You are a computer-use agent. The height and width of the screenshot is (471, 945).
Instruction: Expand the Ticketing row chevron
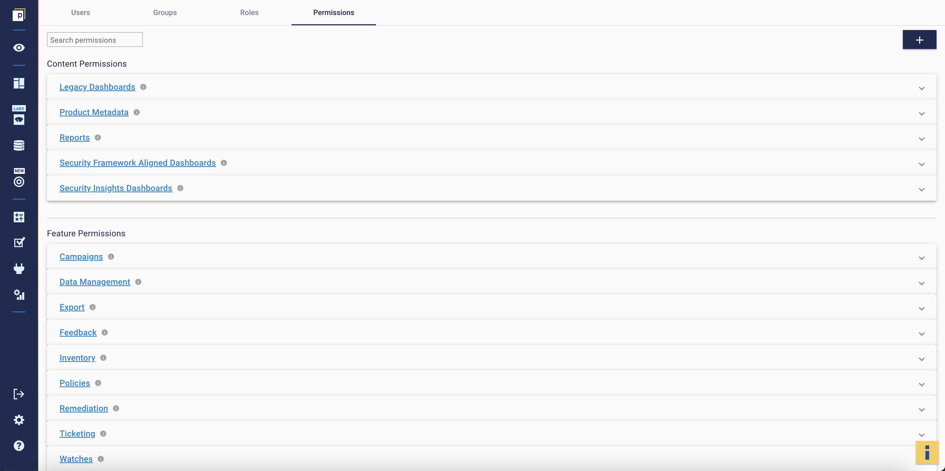click(x=922, y=435)
